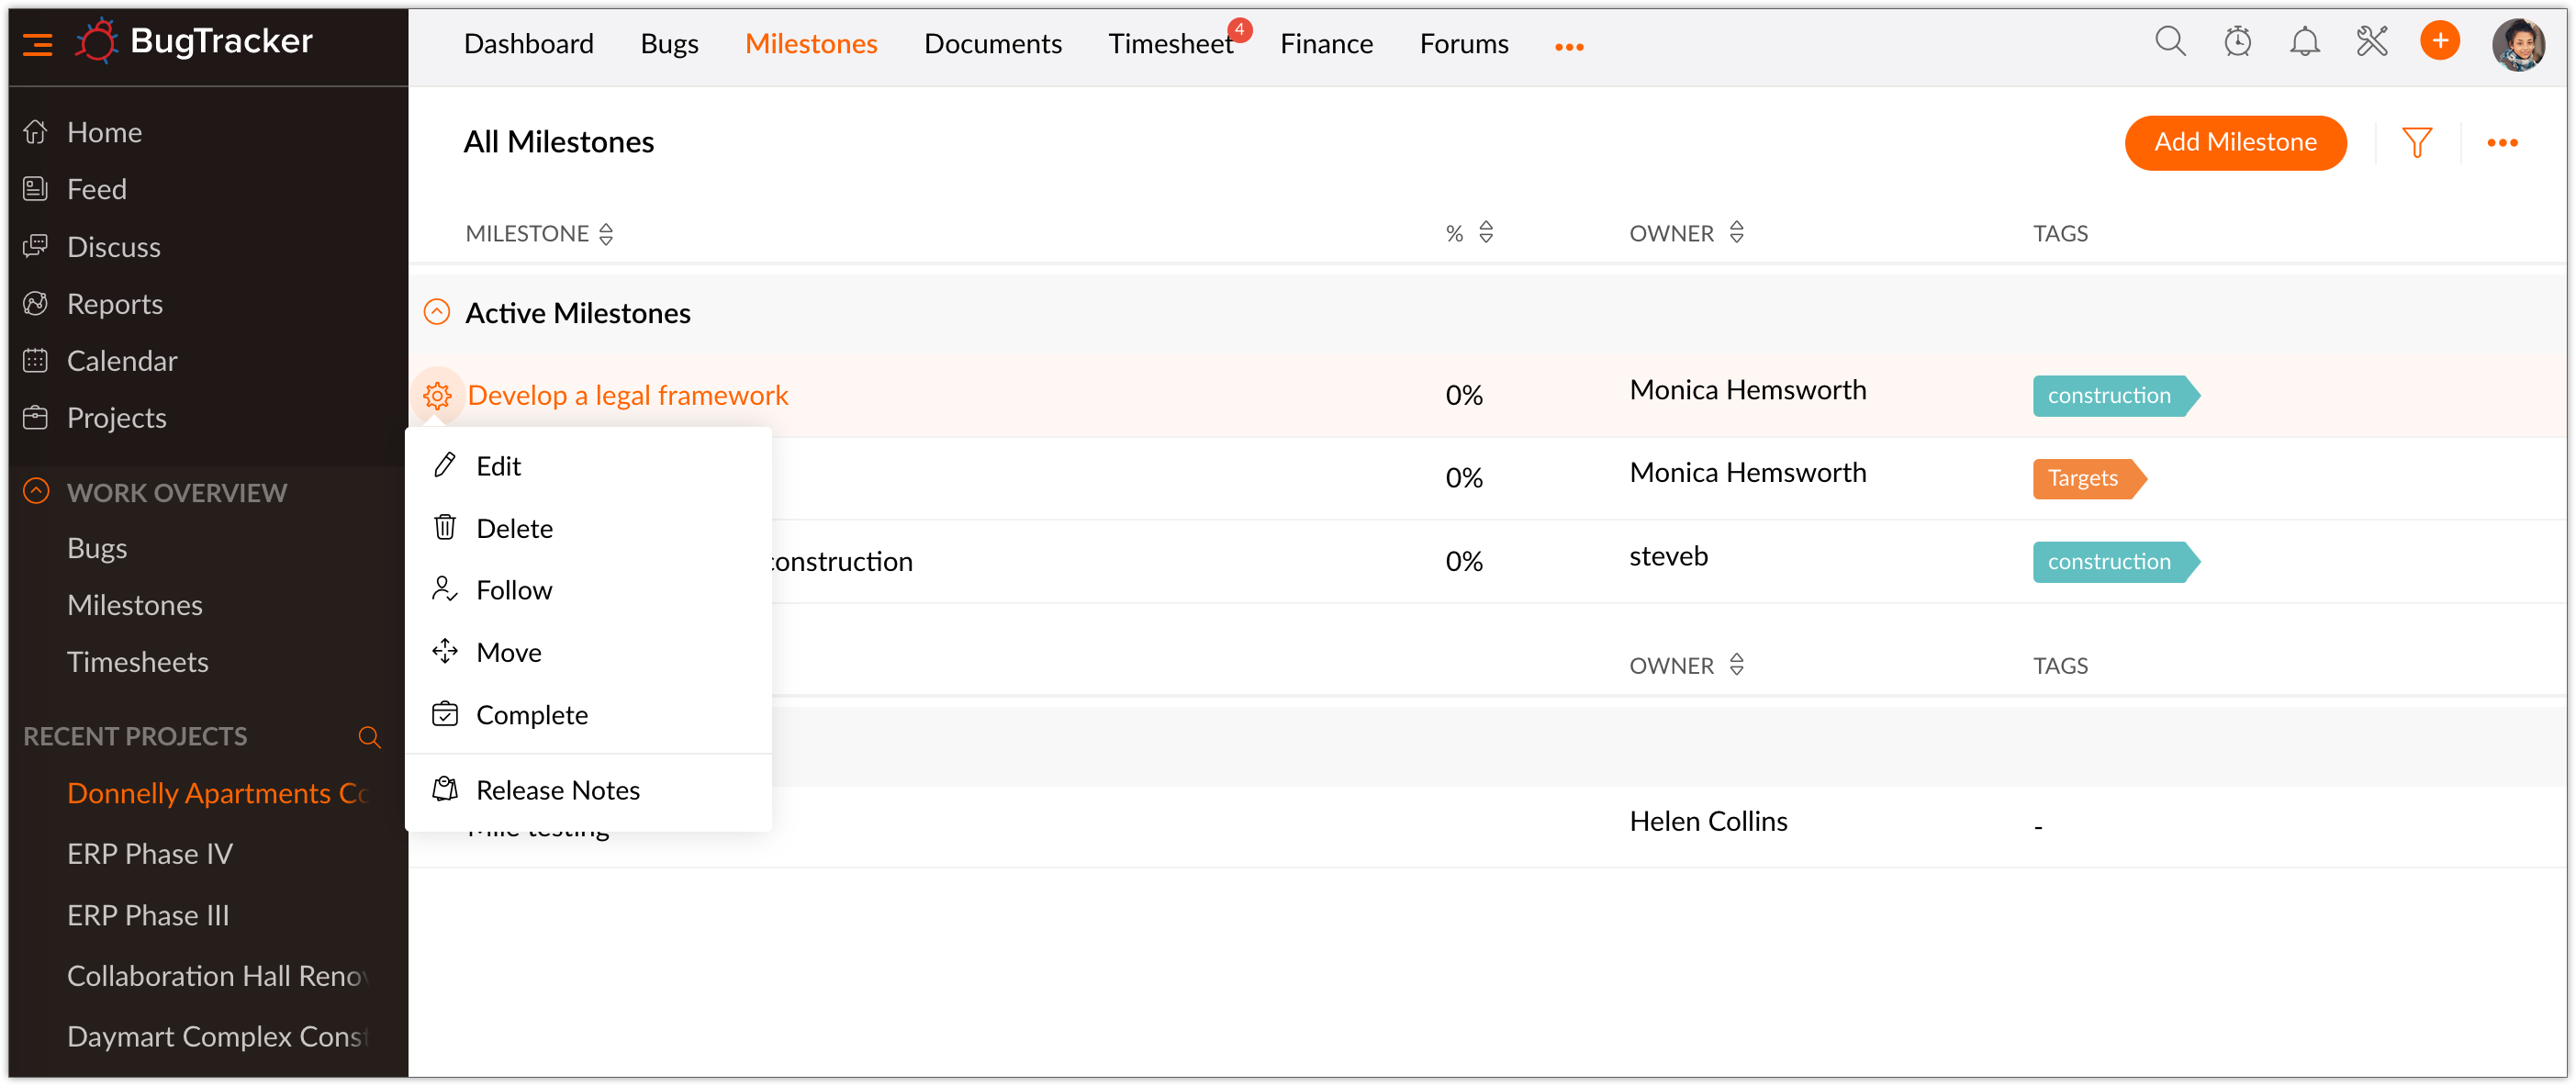Screen dimensions: 2576x1086
Task: Open the Develop a legal framework link
Action: [x=627, y=396]
